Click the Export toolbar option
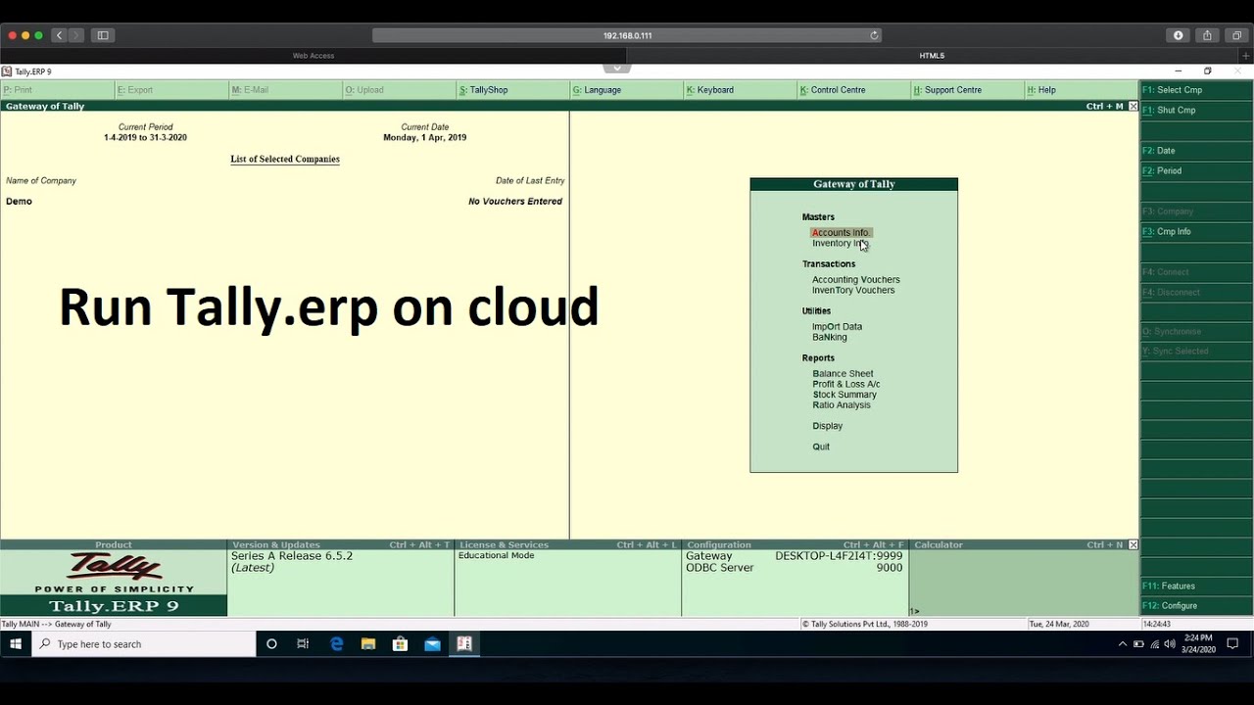The width and height of the screenshot is (1254, 705). 171,90
